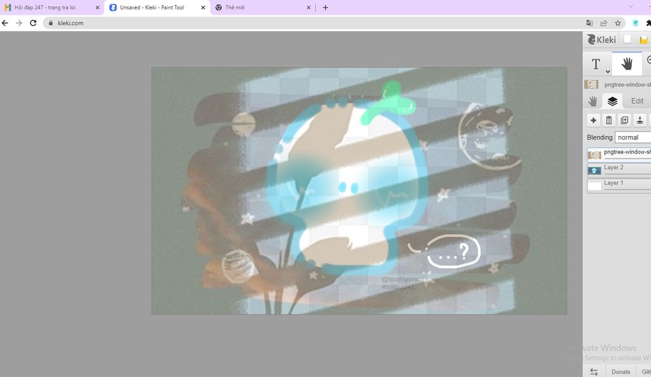651x377 pixels.
Task: Open the Edit tab
Action: tap(637, 101)
